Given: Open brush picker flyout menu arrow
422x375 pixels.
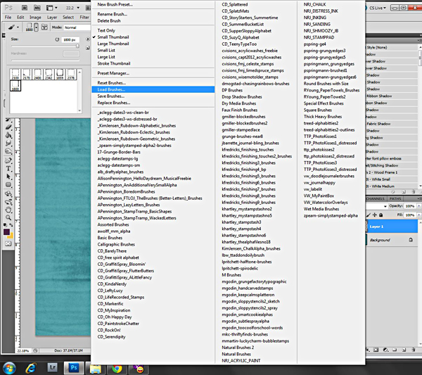Looking at the screenshot, I should pos(87,39).
